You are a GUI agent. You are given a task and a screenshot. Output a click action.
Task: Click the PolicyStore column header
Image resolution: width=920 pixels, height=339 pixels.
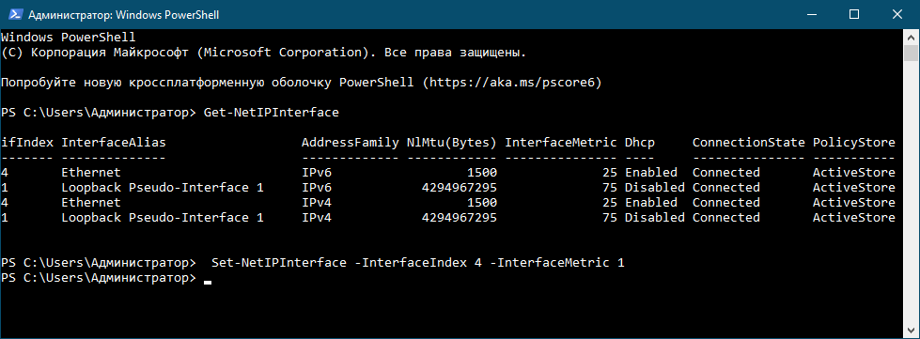[853, 143]
